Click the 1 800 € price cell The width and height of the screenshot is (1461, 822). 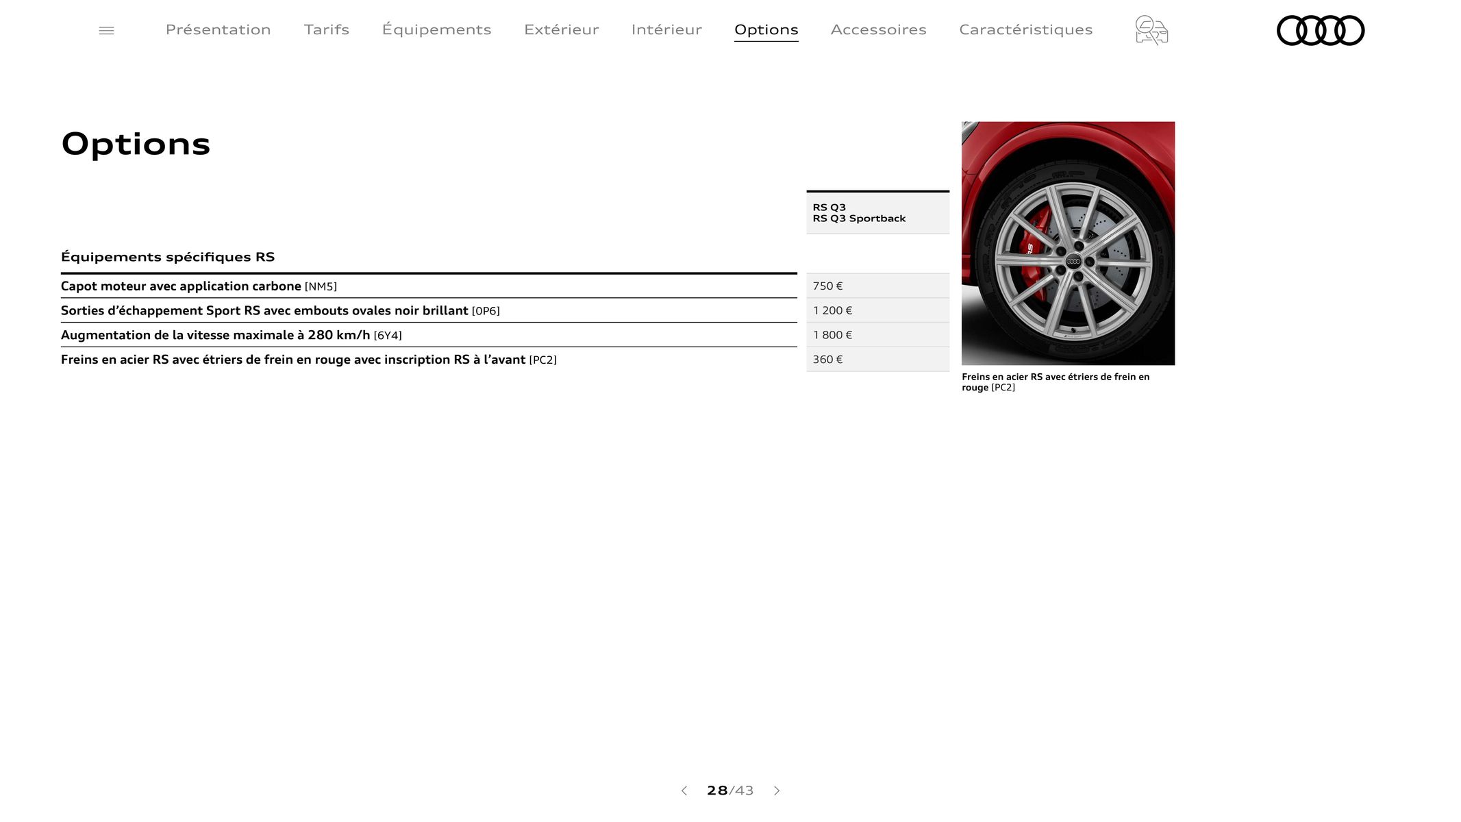(878, 335)
